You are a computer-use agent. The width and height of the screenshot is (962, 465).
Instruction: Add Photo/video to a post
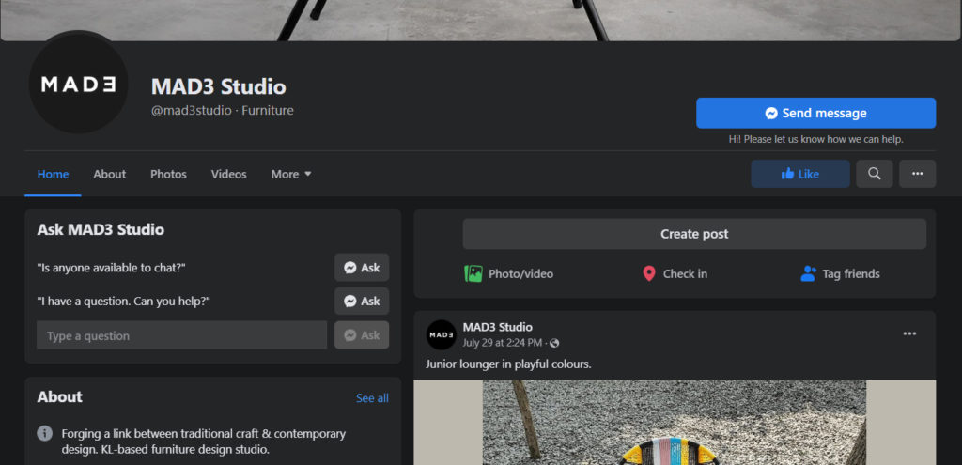(x=508, y=273)
